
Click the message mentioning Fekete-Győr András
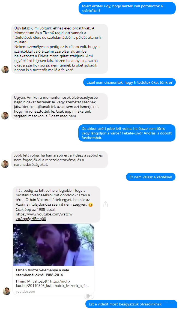click(127, 133)
